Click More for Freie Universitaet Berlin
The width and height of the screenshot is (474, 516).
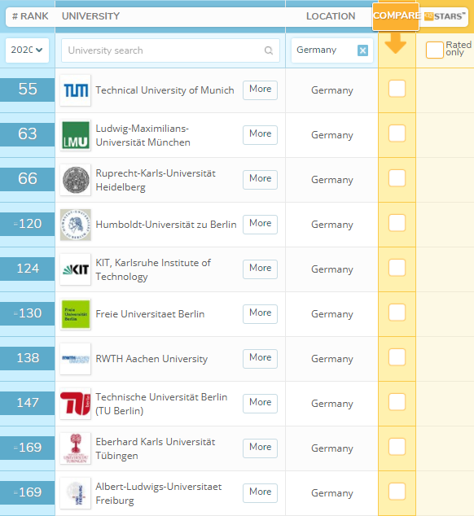(x=261, y=313)
